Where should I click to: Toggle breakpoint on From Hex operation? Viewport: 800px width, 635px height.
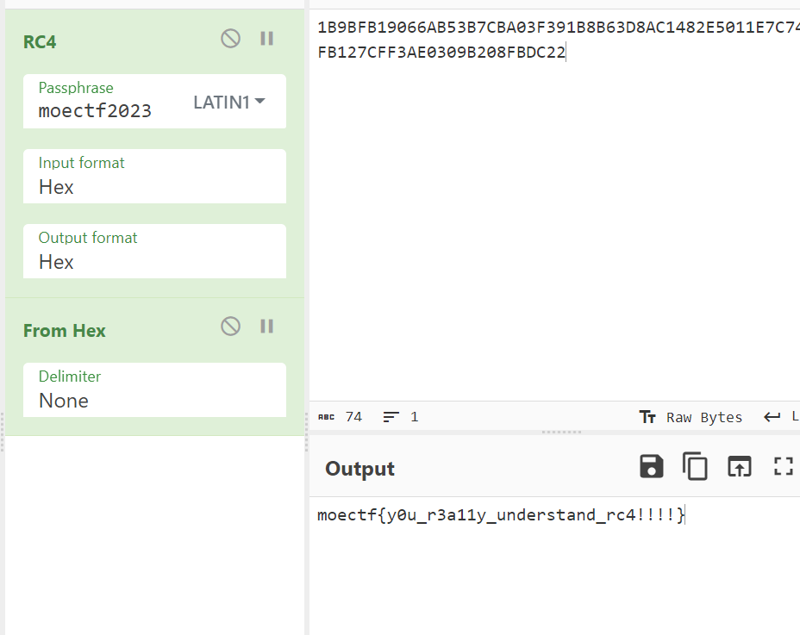267,326
